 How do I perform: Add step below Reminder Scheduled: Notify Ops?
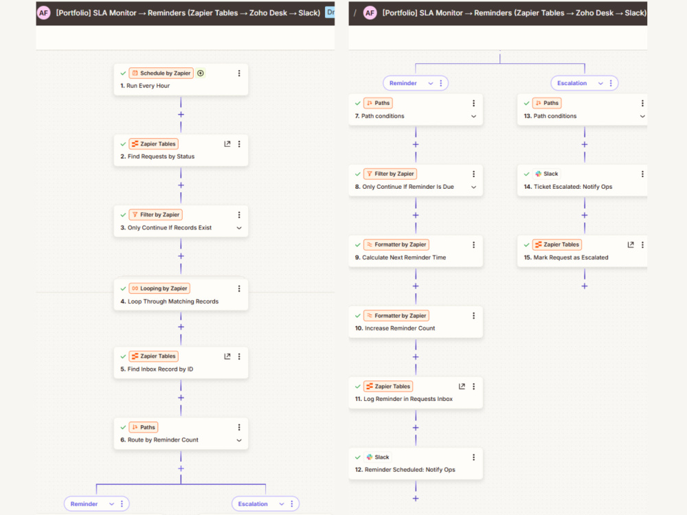coord(416,499)
